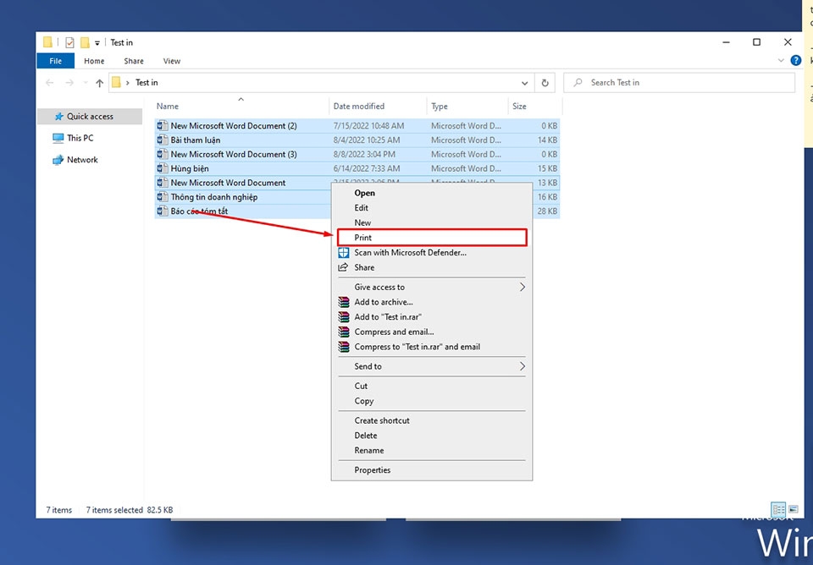Screen dimensions: 813x565
Task: Expand the address bar history dropdown
Action: click(525, 83)
